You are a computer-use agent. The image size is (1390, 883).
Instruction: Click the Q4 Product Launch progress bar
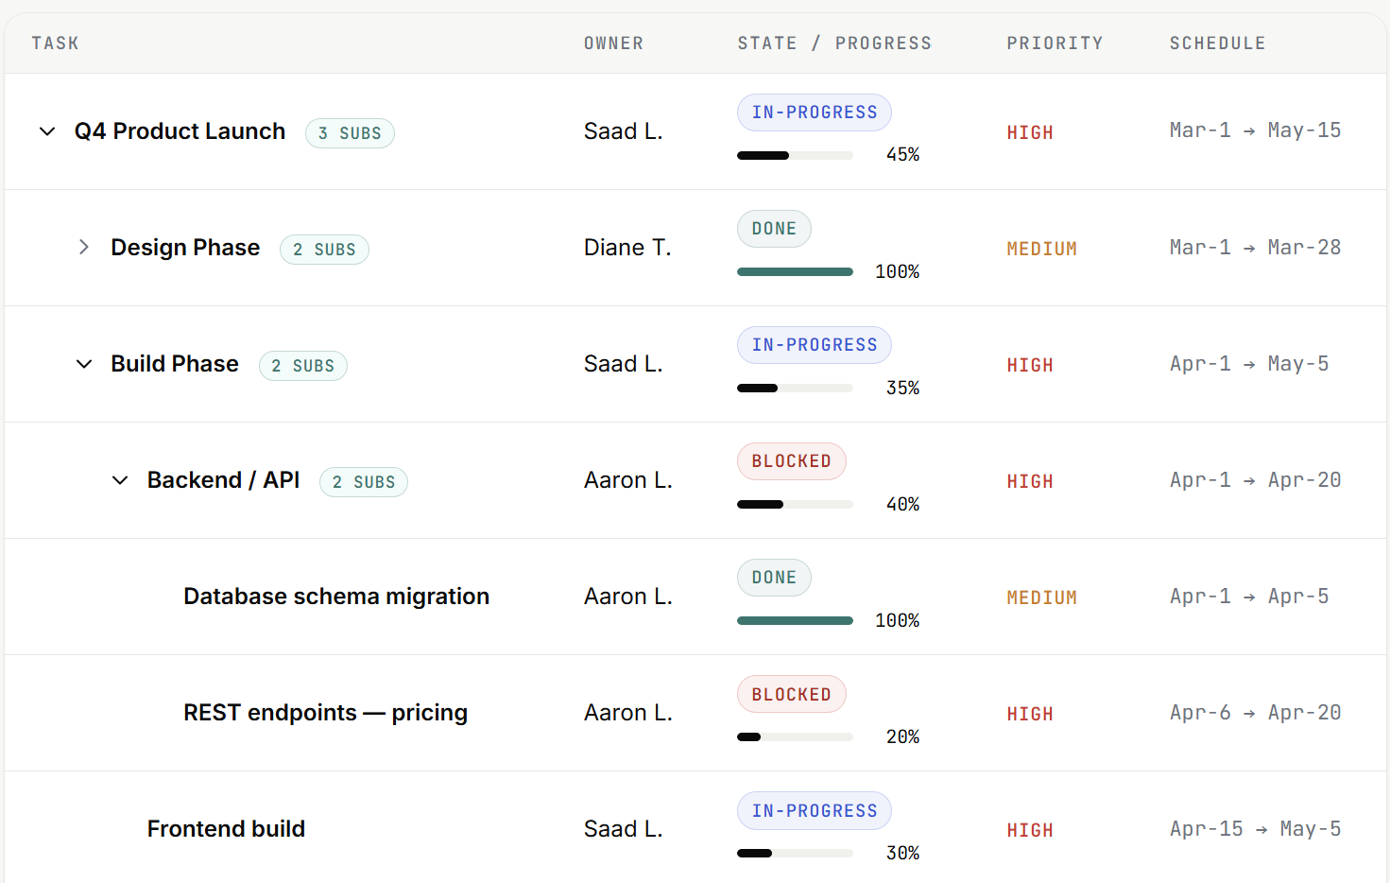[795, 155]
